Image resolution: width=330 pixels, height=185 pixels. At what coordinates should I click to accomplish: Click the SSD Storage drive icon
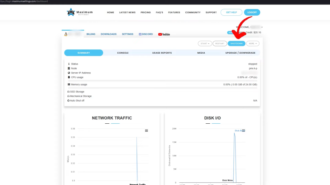click(68, 92)
